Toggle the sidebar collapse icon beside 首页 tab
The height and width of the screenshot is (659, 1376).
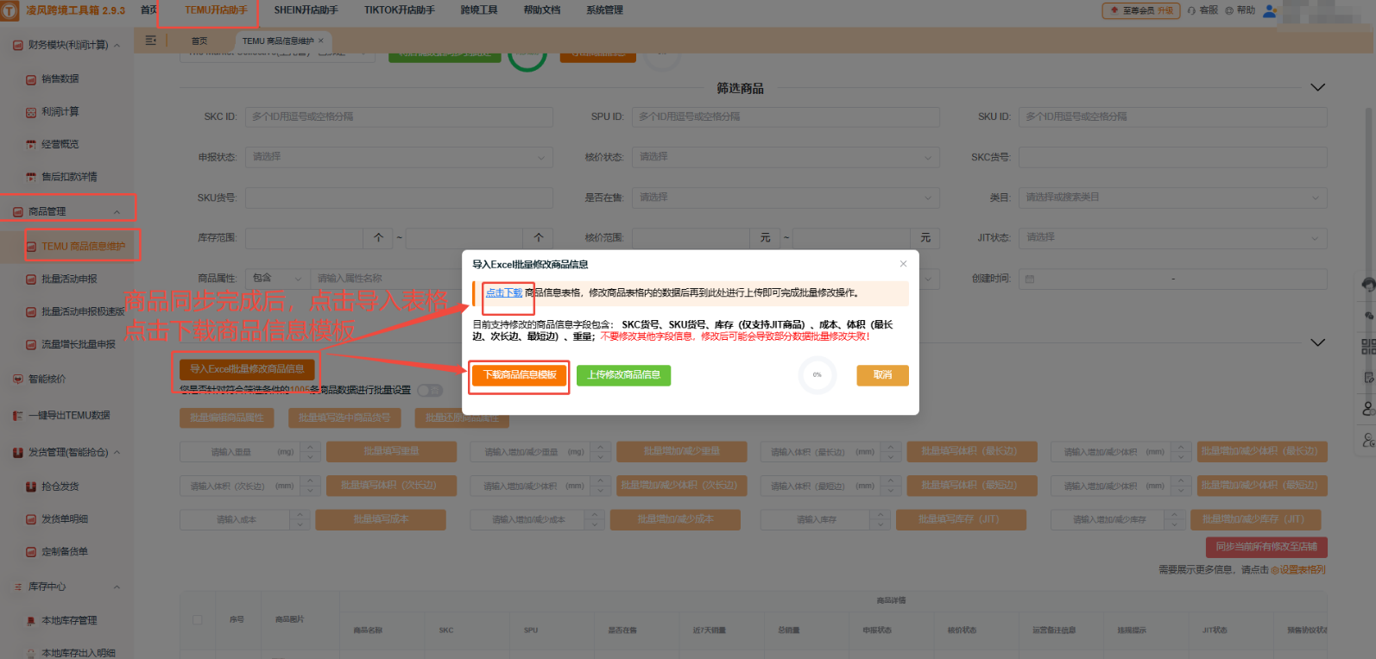(x=150, y=41)
